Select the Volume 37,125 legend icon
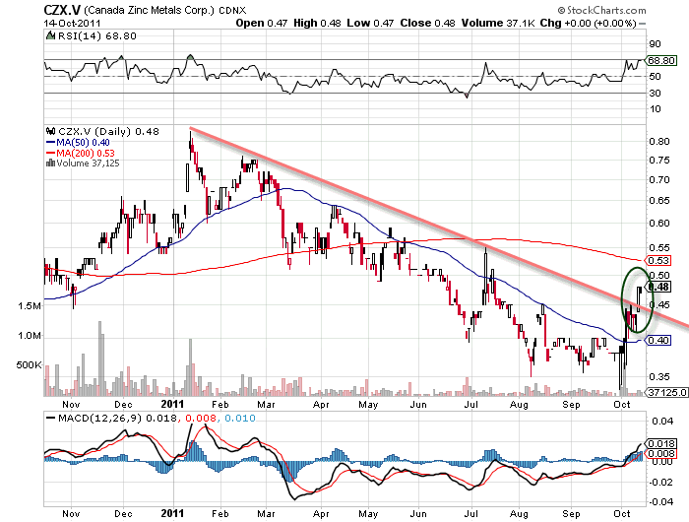This screenshot has width=689, height=522. click(50, 163)
